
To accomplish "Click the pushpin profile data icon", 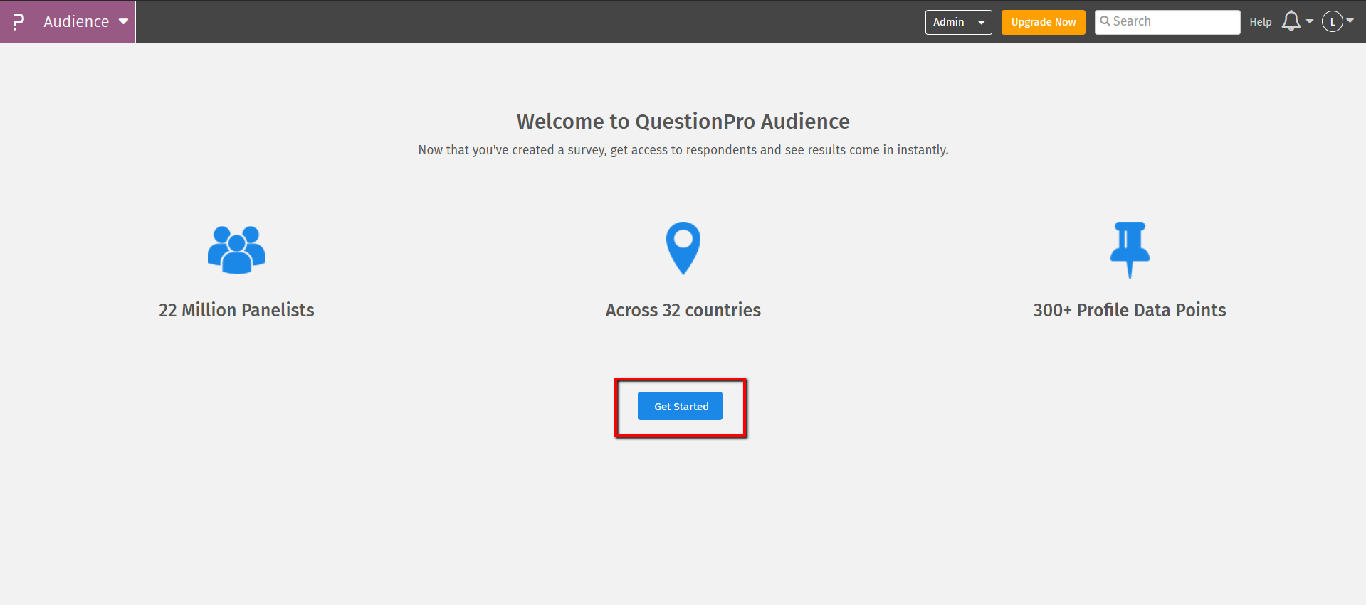I will tap(1130, 250).
